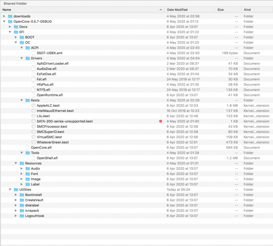Select the SMCSuperIO.kext file name
The height and width of the screenshot is (246, 273).
[51, 132]
